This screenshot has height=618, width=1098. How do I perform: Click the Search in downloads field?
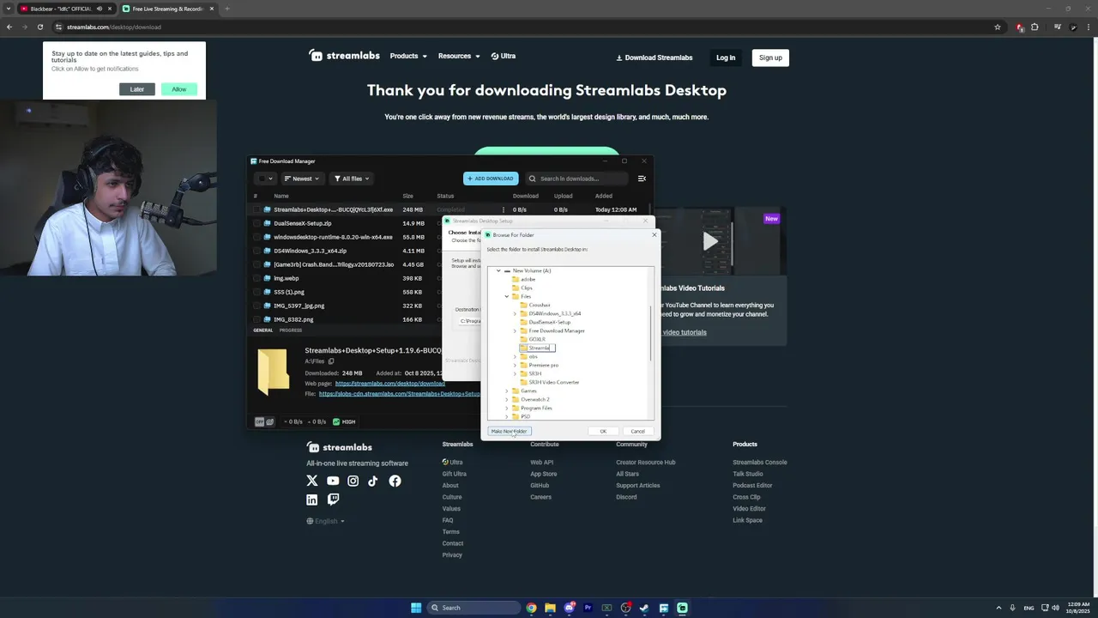tap(577, 179)
